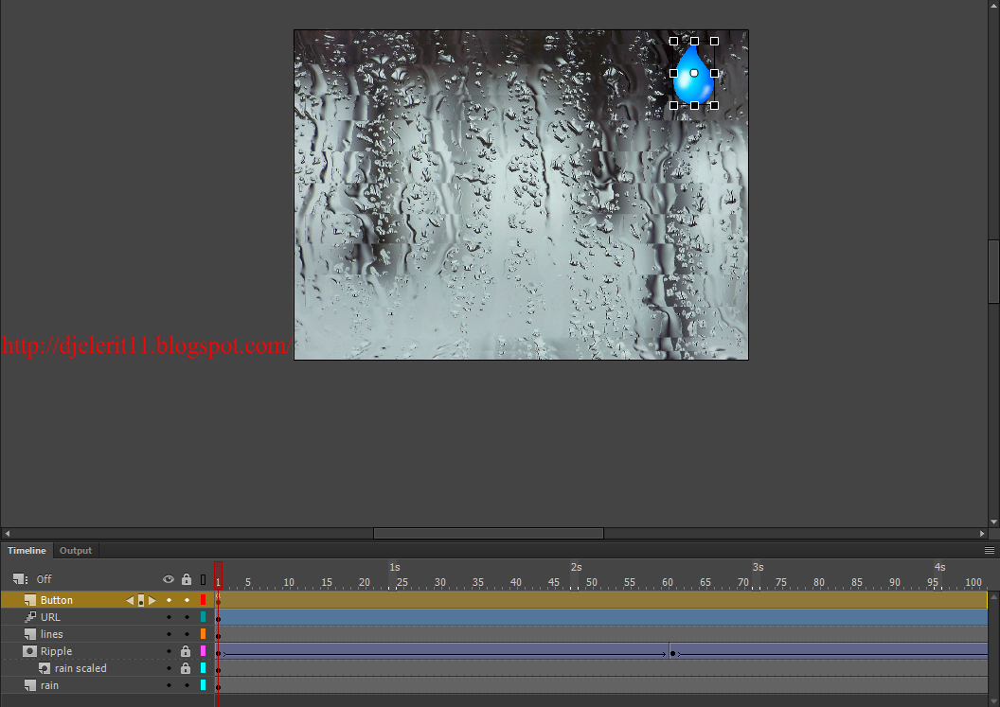Viewport: 1000px width, 707px height.
Task: Click the rain scaled masked layer icon
Action: (x=44, y=668)
